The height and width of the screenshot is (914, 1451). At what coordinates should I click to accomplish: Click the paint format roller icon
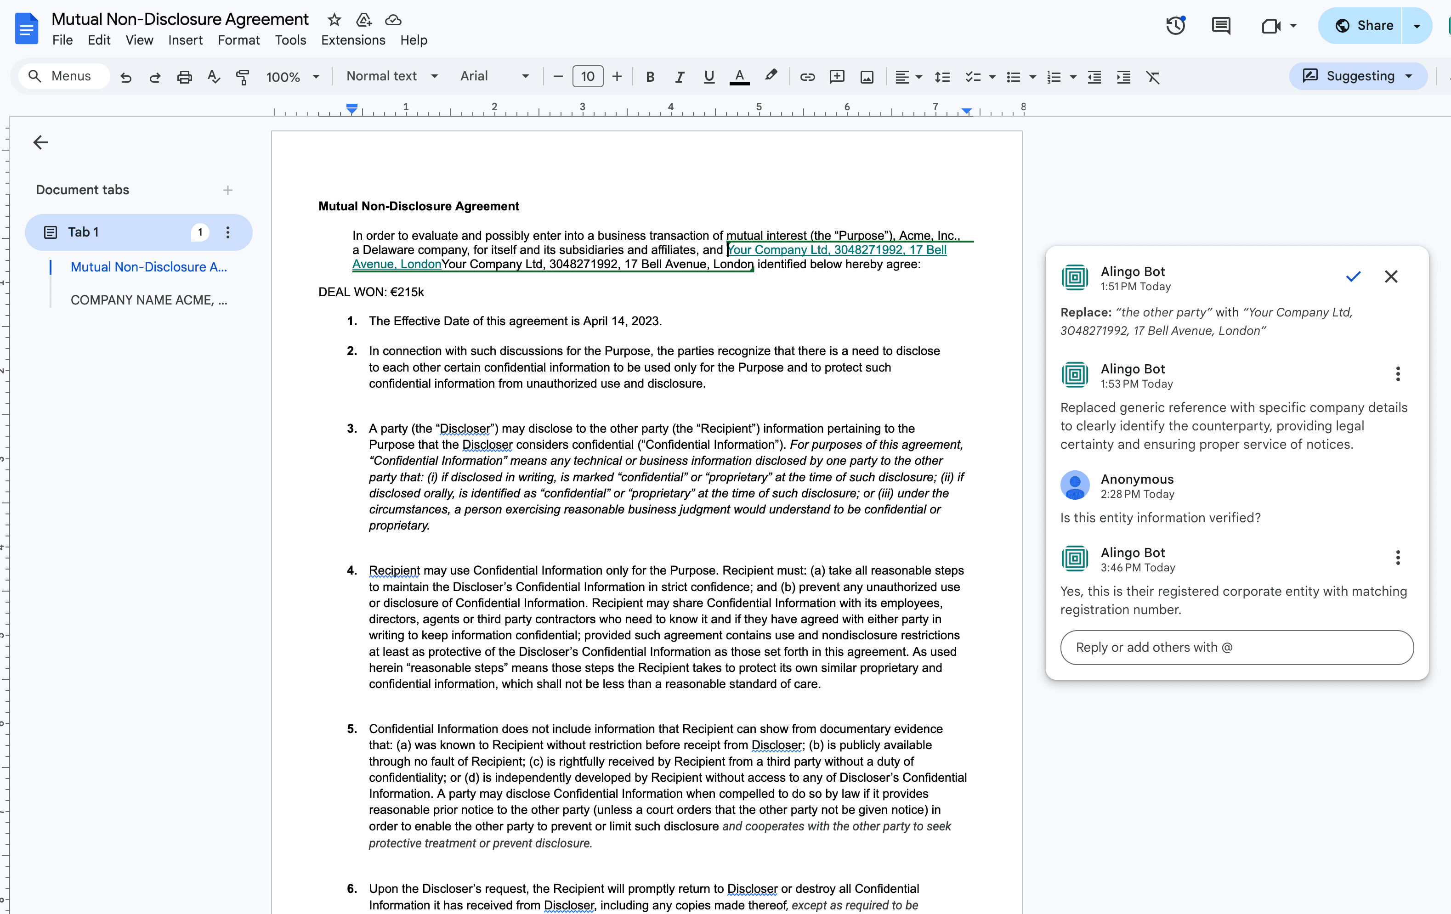click(242, 77)
